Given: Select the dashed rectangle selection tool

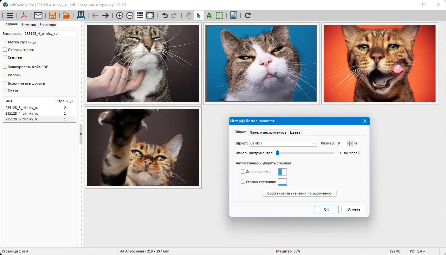Looking at the screenshot, I should [x=219, y=15].
